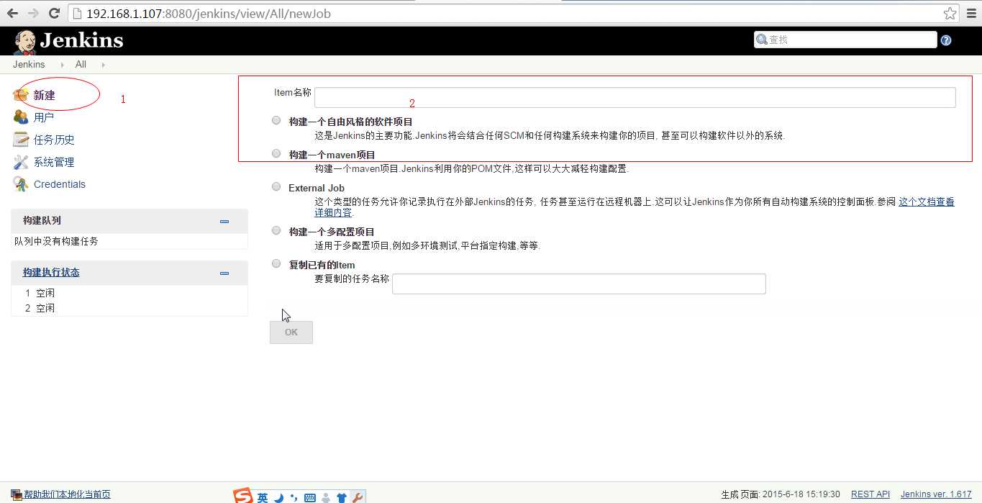
Task: Toggle the 英 language mode on IME bar
Action: tap(263, 497)
